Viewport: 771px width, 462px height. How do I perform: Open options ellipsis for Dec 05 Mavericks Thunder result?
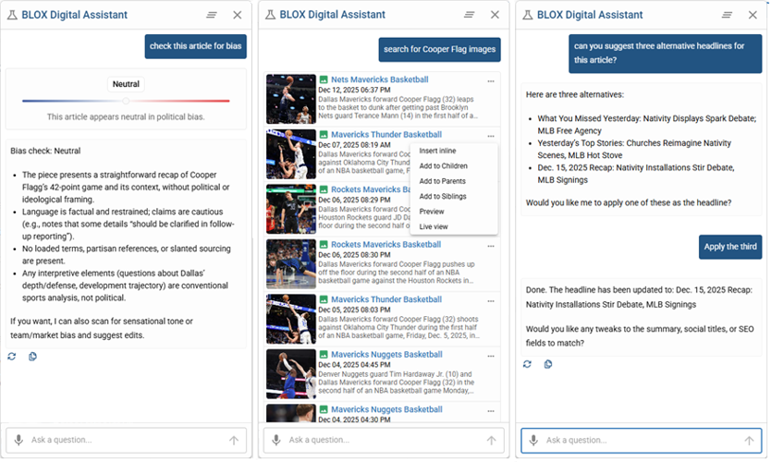491,299
